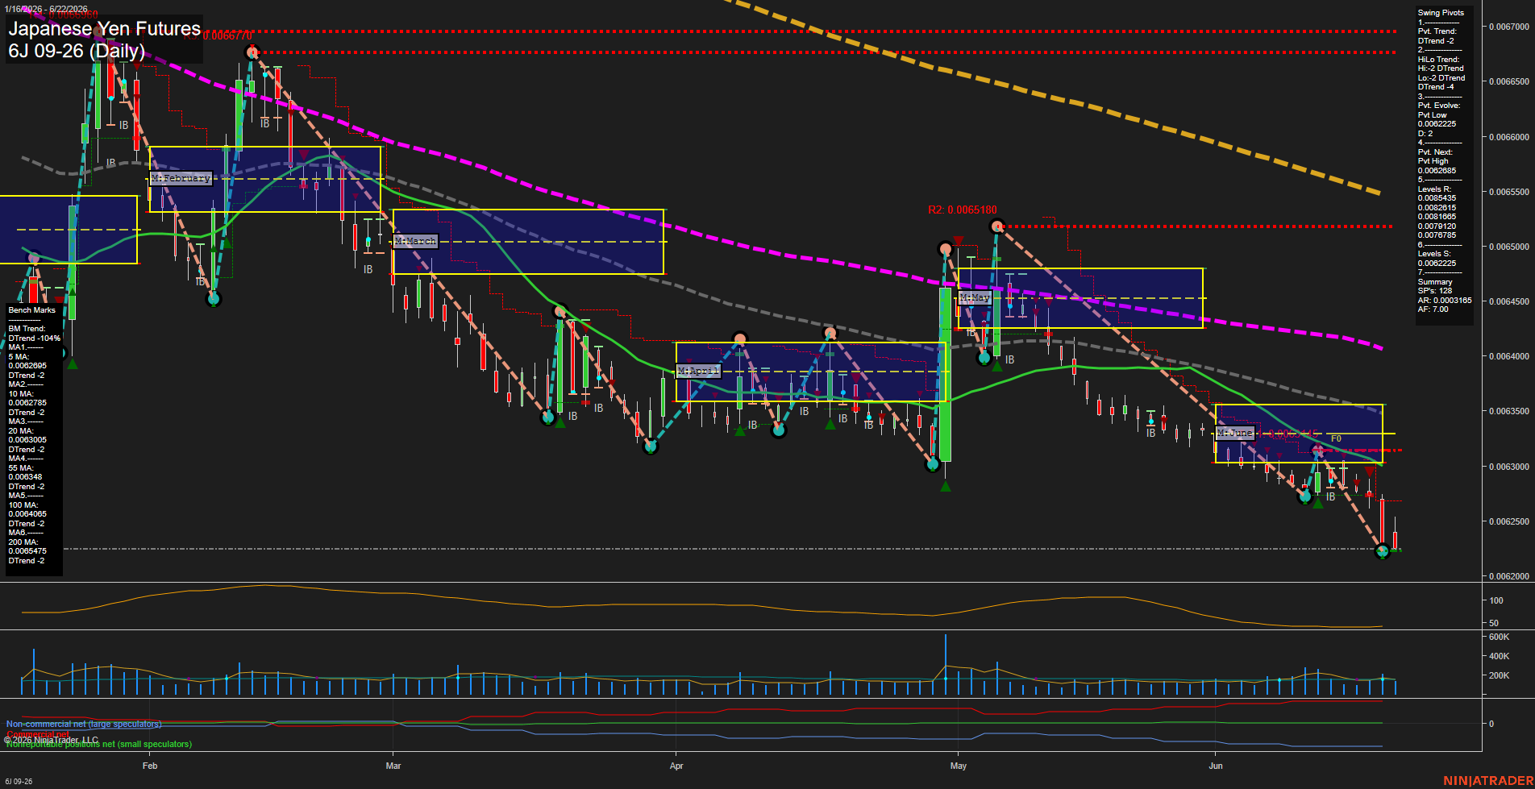Image resolution: width=1535 pixels, height=789 pixels.
Task: Click the 100 MA value 0.0064065
Action: pyautogui.click(x=27, y=514)
